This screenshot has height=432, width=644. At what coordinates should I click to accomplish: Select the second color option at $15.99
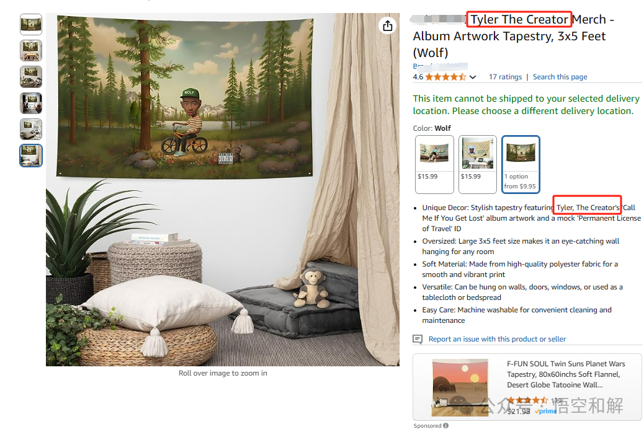click(477, 164)
